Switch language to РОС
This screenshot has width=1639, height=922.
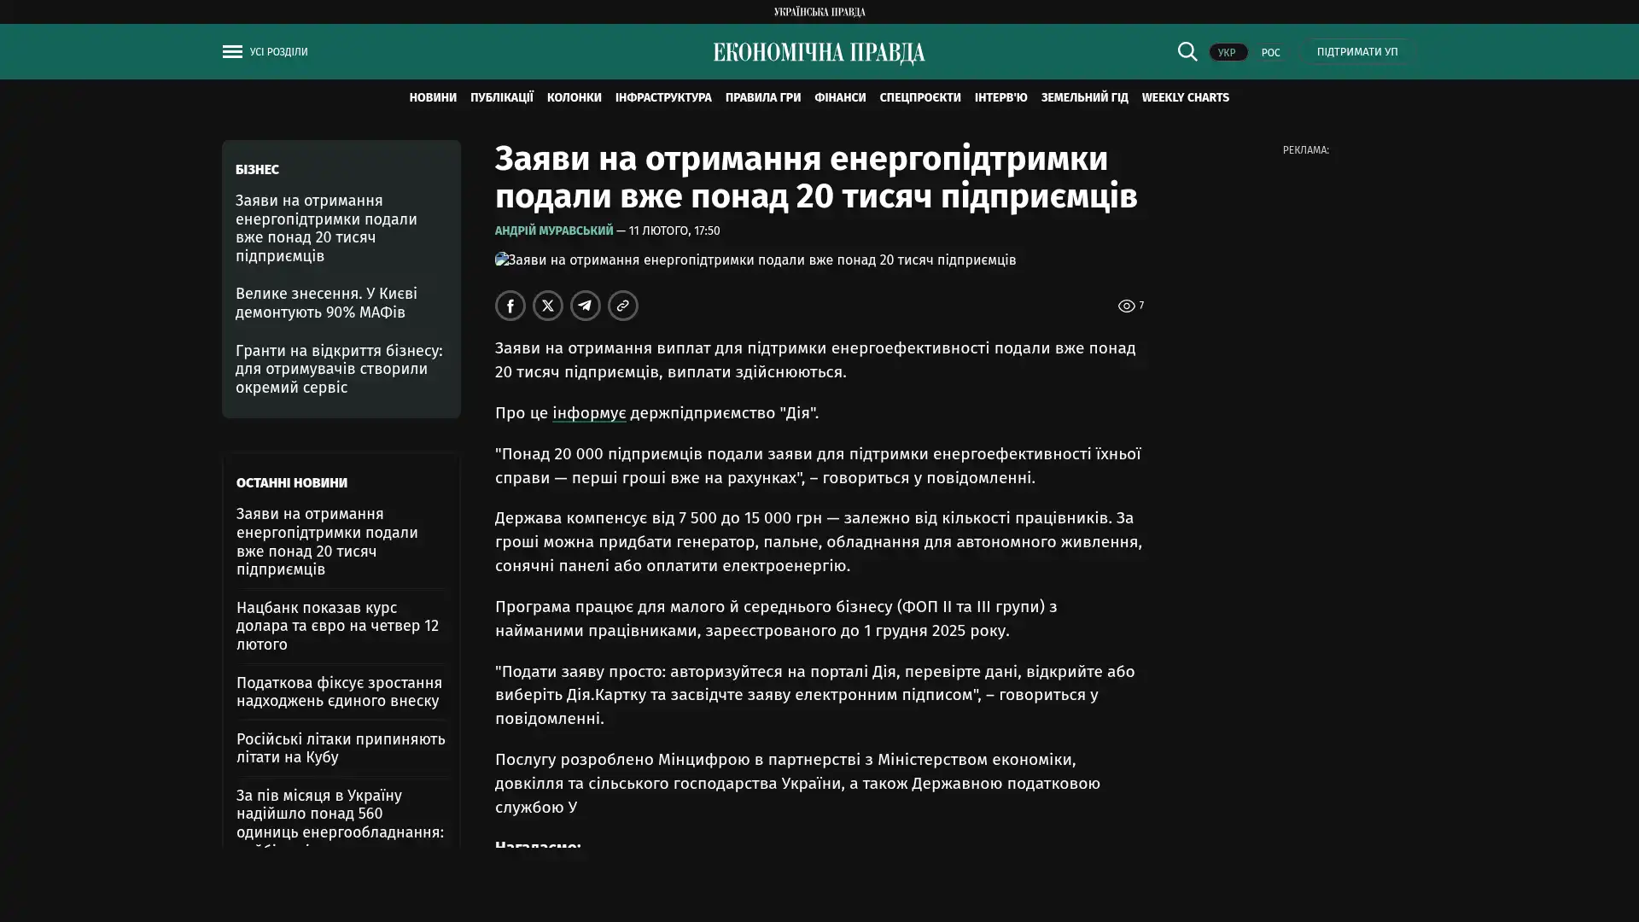pyautogui.click(x=1270, y=52)
